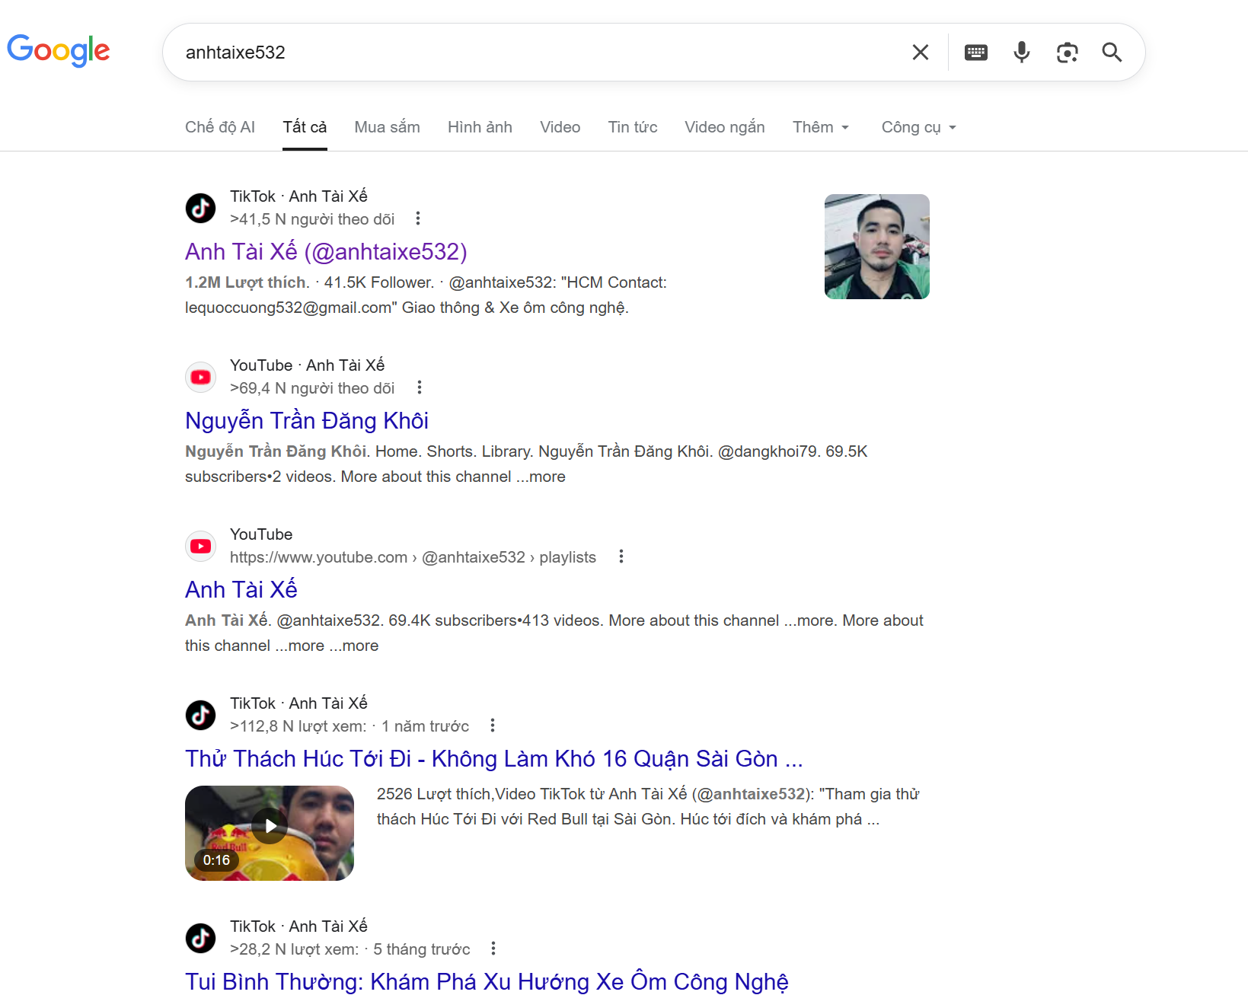Expand the Công cụ tools dropdown
This screenshot has height=995, width=1248.
click(918, 127)
